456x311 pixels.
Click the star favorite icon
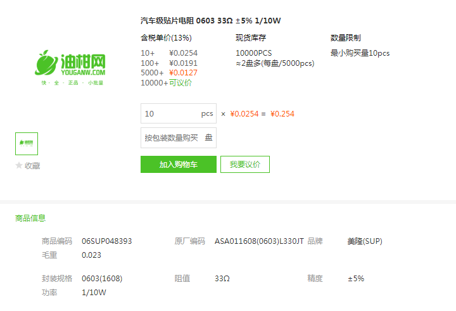pyautogui.click(x=19, y=165)
